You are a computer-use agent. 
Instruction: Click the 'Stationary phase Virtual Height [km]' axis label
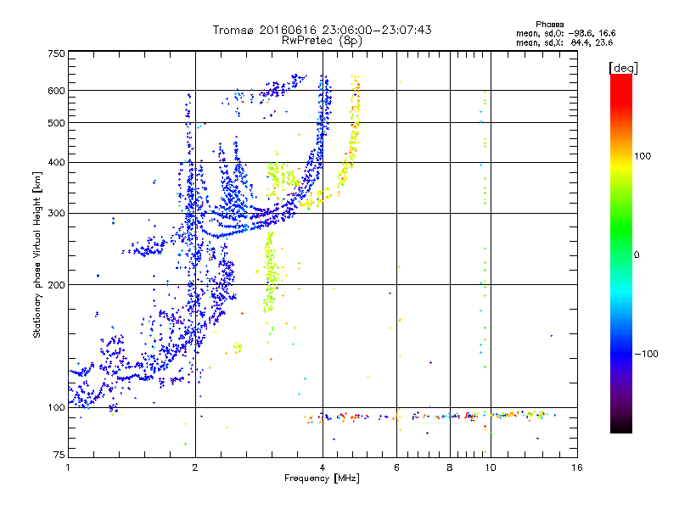pos(36,255)
